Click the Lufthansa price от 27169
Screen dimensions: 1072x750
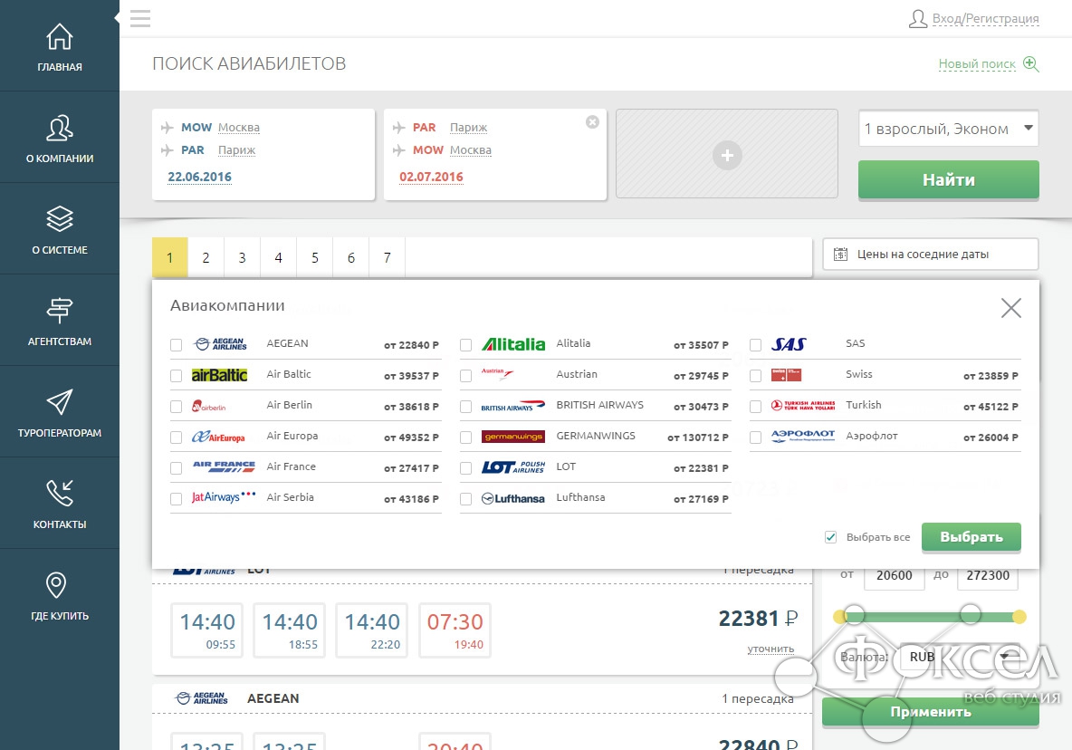701,499
